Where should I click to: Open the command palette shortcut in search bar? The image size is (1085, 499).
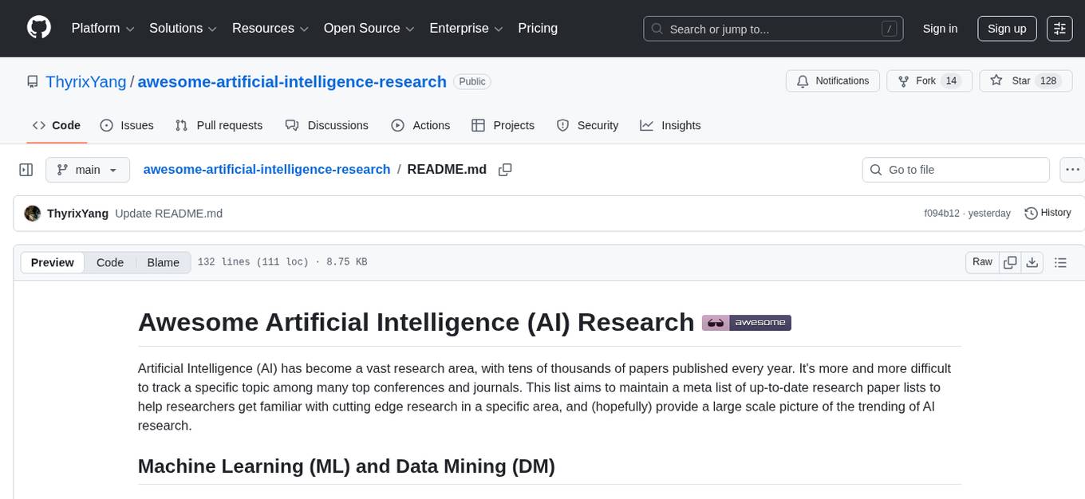[x=889, y=29]
